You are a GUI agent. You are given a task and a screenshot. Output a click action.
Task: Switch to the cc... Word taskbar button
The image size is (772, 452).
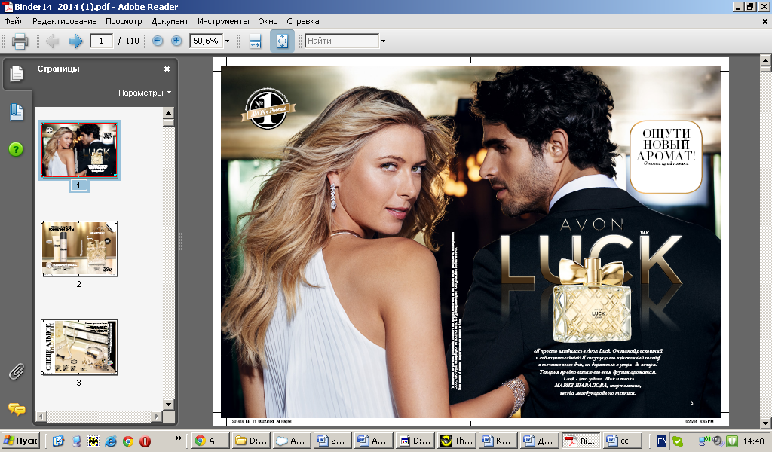[x=622, y=441]
